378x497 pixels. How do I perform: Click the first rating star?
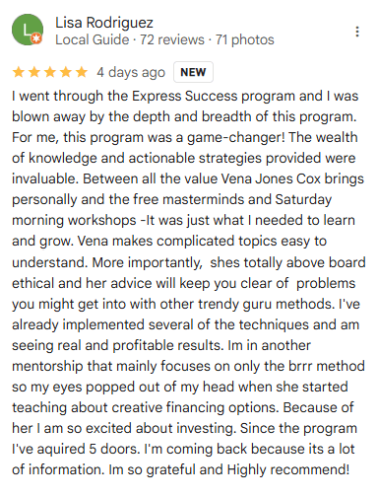(19, 72)
